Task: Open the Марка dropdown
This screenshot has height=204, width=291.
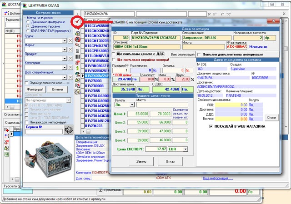Action: click(x=65, y=50)
